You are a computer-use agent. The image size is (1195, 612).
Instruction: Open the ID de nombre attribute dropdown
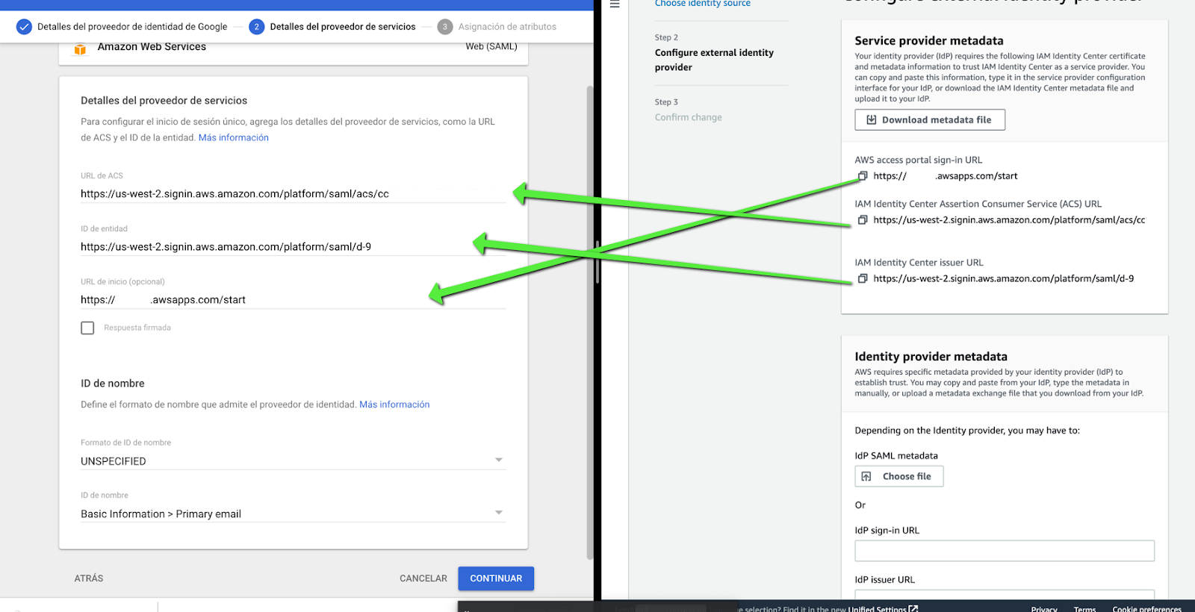tap(293, 514)
